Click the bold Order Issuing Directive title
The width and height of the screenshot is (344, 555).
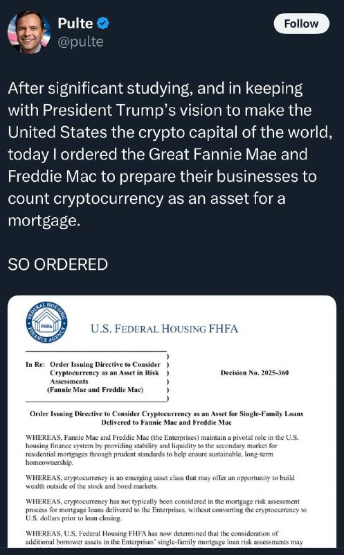tap(166, 418)
